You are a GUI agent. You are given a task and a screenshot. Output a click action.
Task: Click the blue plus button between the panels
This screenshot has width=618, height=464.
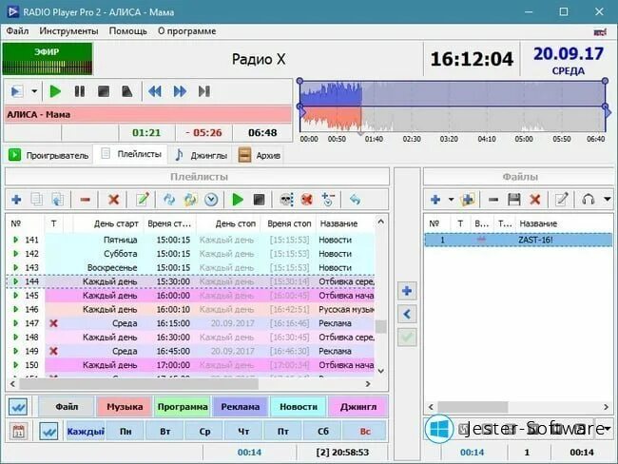407,291
